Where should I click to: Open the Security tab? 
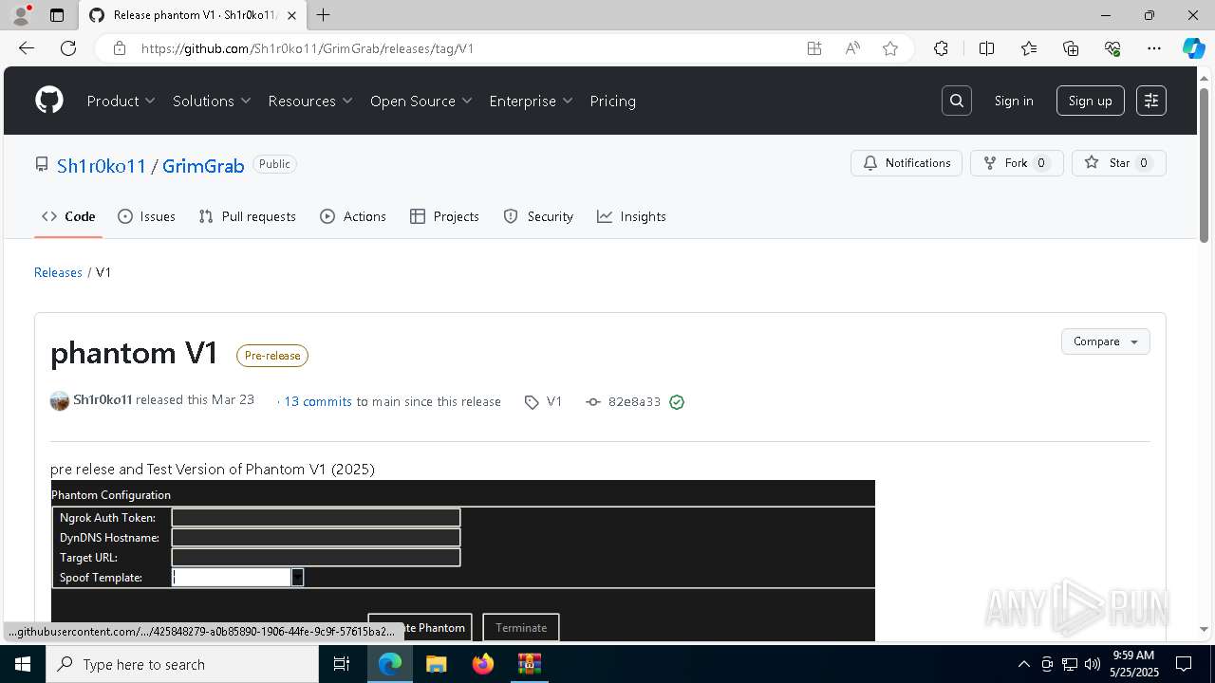(x=538, y=216)
